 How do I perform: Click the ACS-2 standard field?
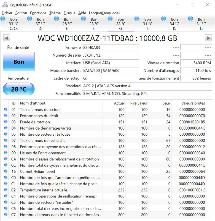(147, 86)
